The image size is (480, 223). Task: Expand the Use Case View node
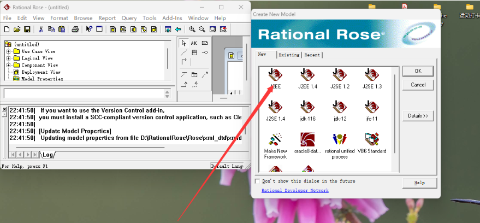tap(8, 51)
